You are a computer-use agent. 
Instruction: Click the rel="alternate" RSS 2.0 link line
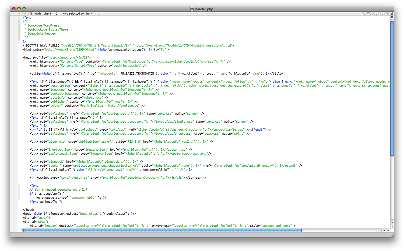point(121,142)
